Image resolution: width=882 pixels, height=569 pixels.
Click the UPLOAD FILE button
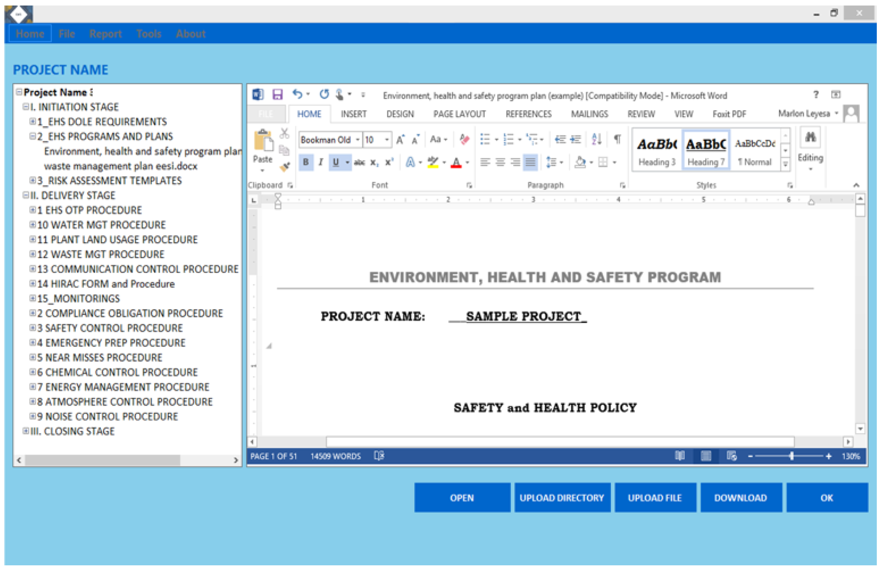point(655,498)
